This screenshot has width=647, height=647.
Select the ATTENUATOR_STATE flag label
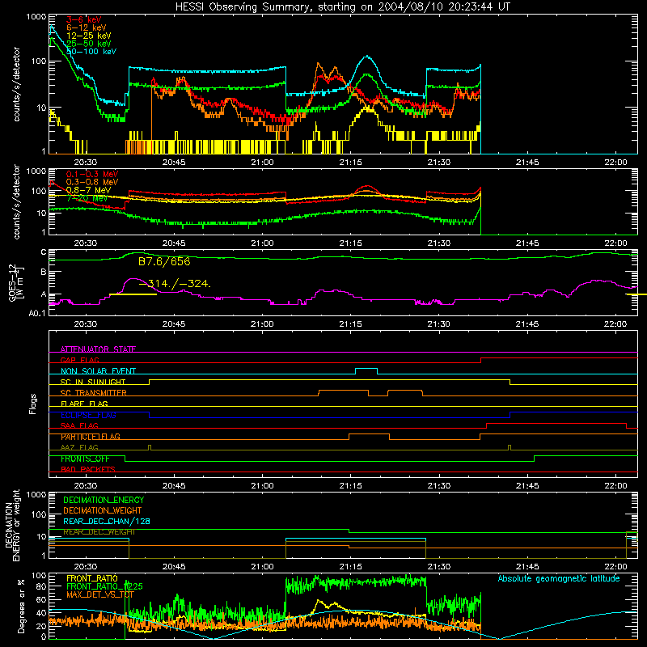(x=98, y=349)
